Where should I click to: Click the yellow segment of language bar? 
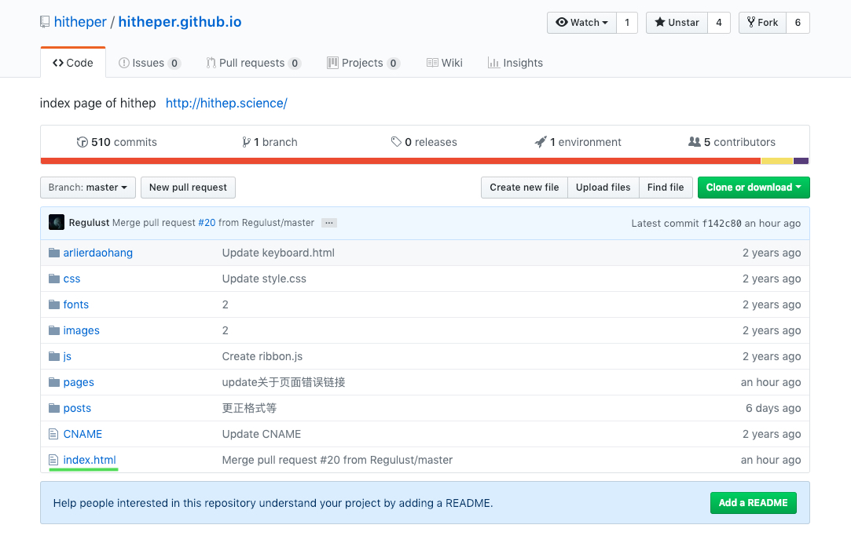pos(777,161)
